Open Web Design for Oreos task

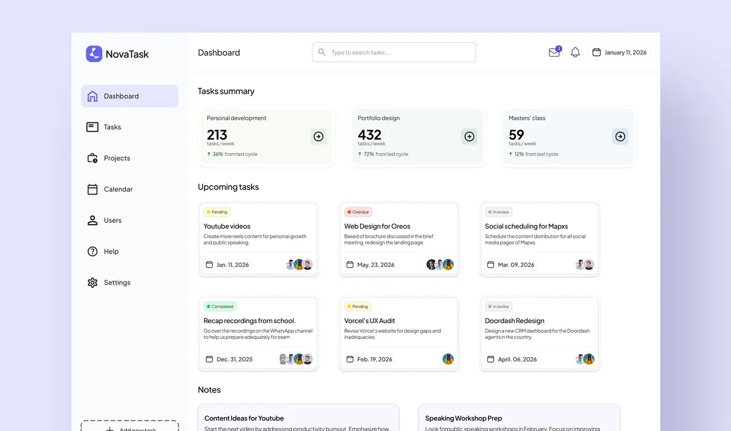[x=377, y=226]
